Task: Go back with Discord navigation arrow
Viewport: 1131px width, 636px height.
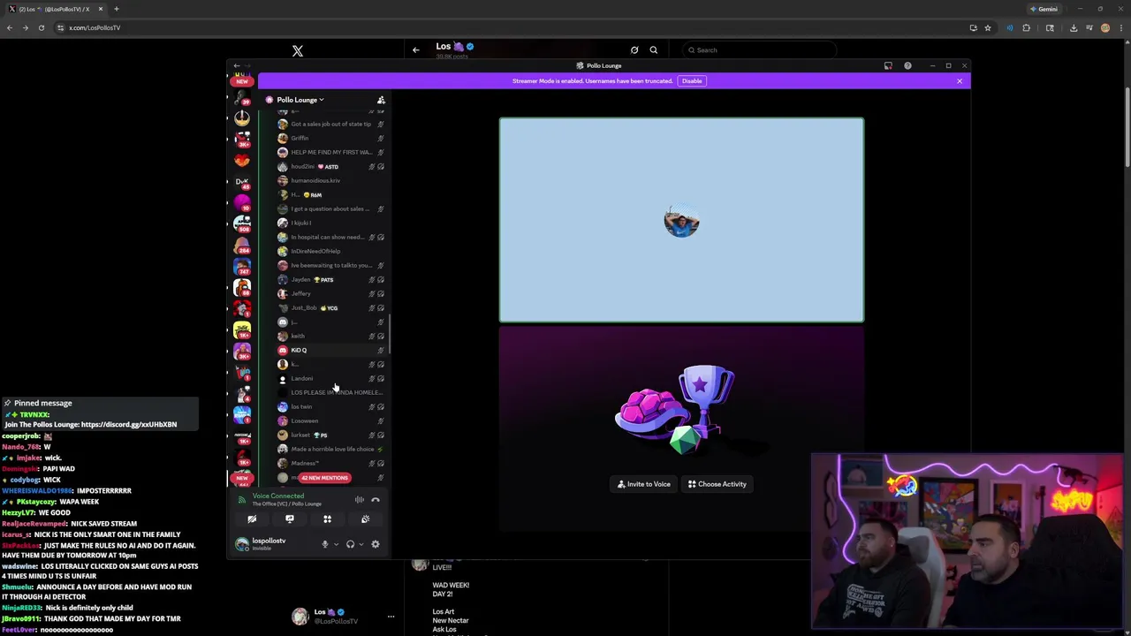Action: [x=237, y=65]
